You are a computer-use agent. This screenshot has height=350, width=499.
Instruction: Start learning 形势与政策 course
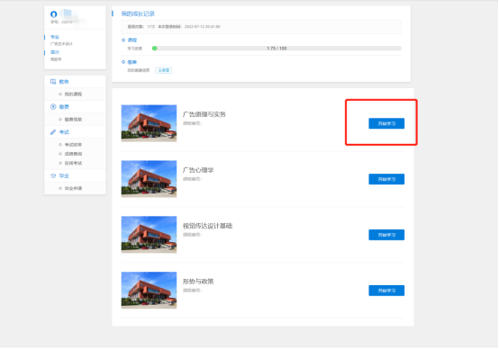(386, 291)
